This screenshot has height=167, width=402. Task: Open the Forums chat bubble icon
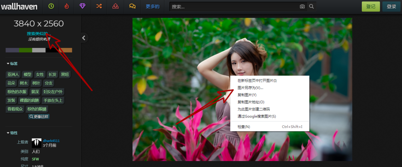(133, 6)
